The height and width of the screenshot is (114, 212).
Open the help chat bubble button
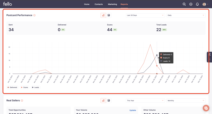coord(206,108)
